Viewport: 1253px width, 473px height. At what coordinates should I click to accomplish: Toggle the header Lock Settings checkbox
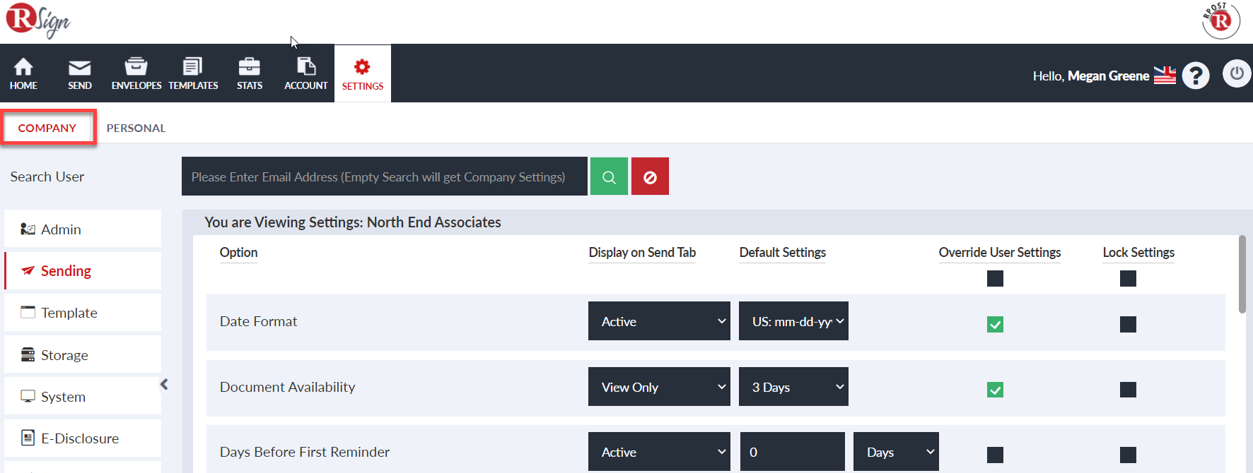pos(1128,279)
